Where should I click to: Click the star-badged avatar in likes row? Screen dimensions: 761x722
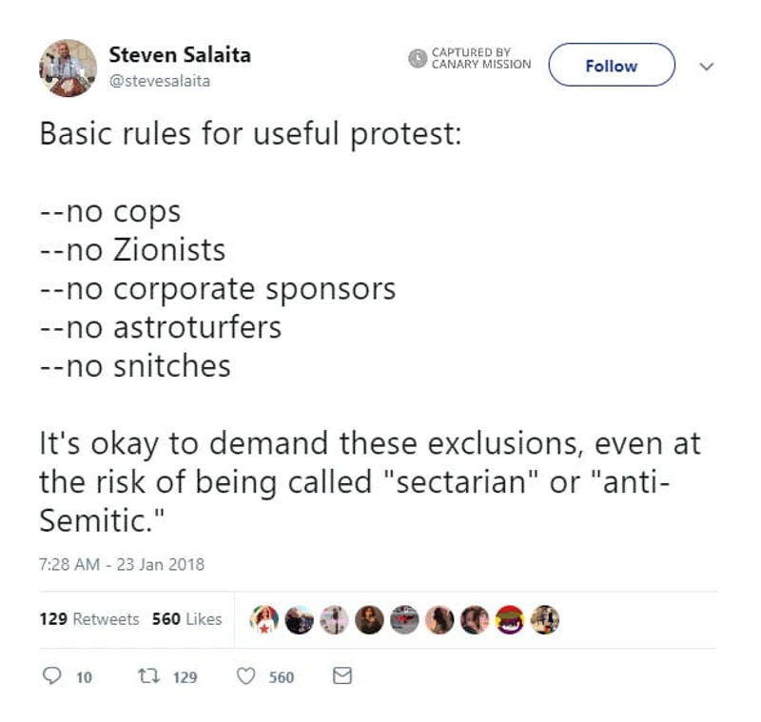(x=263, y=618)
